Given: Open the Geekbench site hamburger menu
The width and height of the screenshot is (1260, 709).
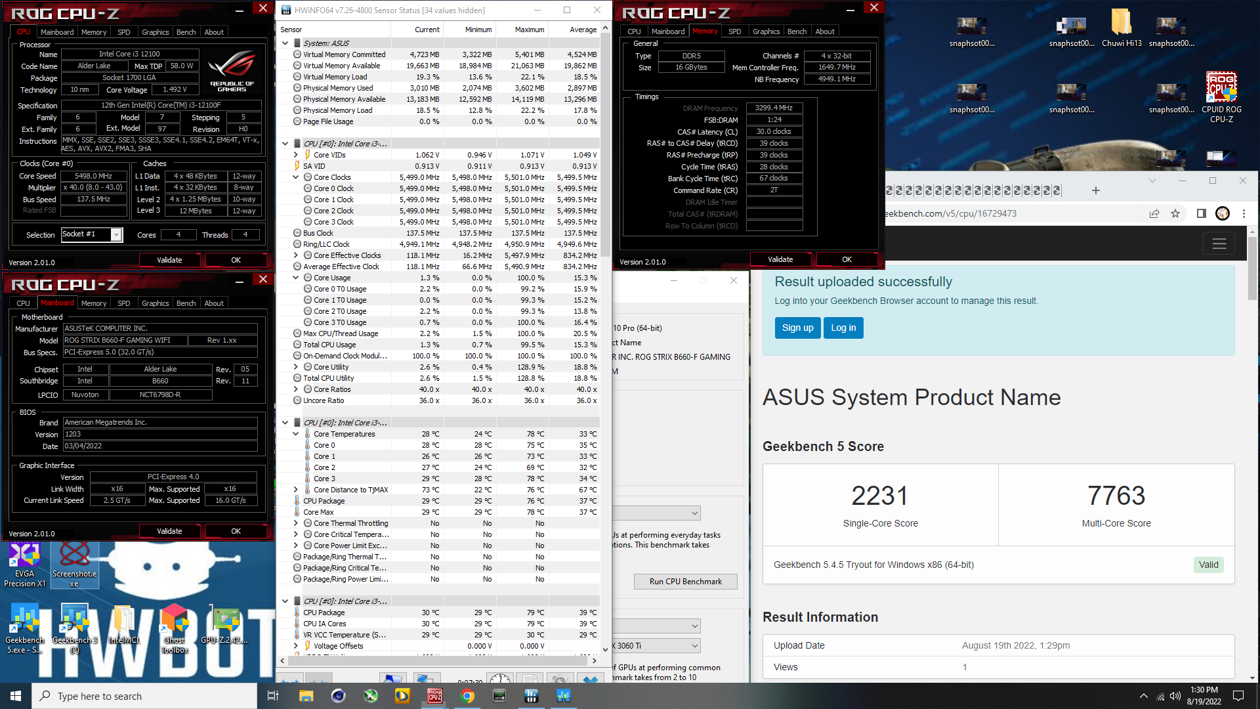Looking at the screenshot, I should tap(1219, 244).
